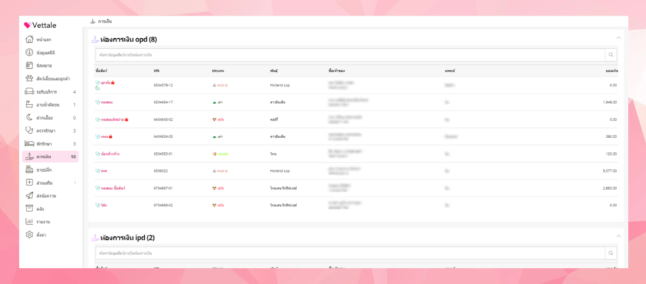Open รายงาน bar chart icon
This screenshot has width=646, height=284.
pos(29,221)
